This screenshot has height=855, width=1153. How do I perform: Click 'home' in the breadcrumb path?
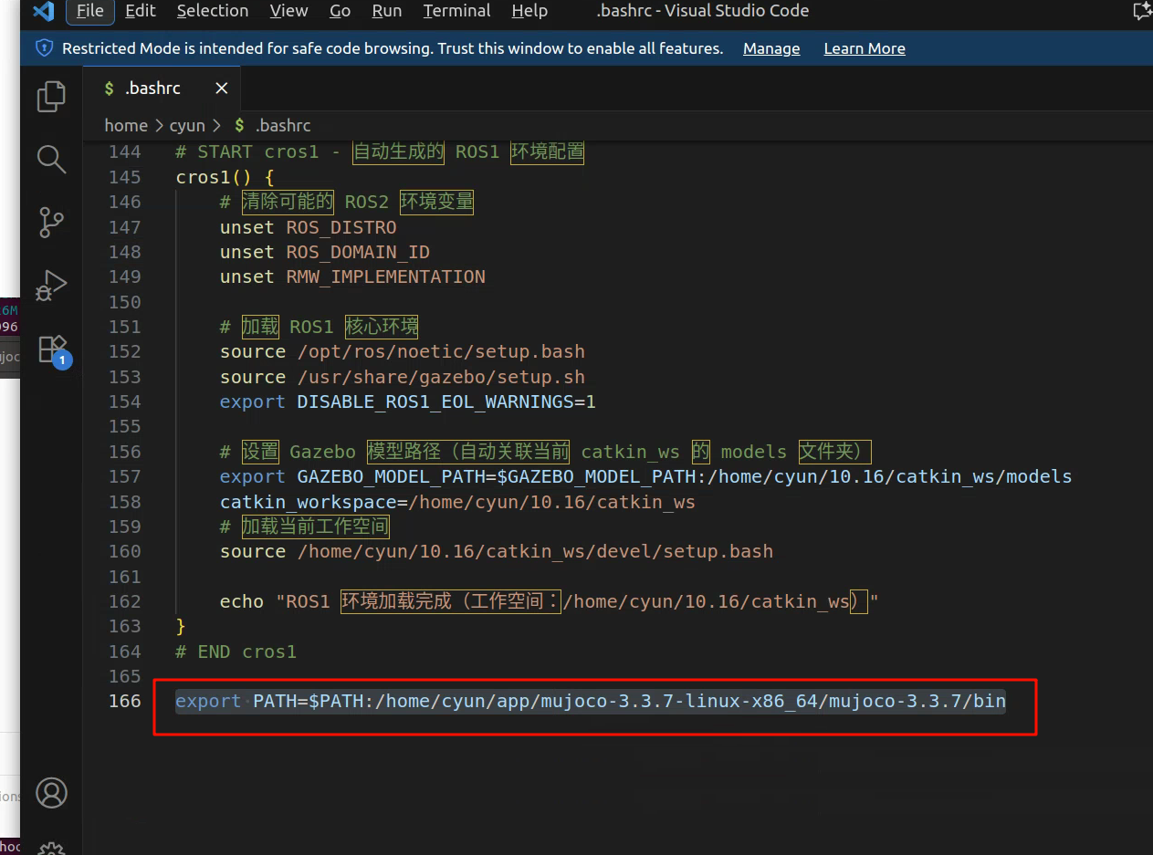point(126,126)
